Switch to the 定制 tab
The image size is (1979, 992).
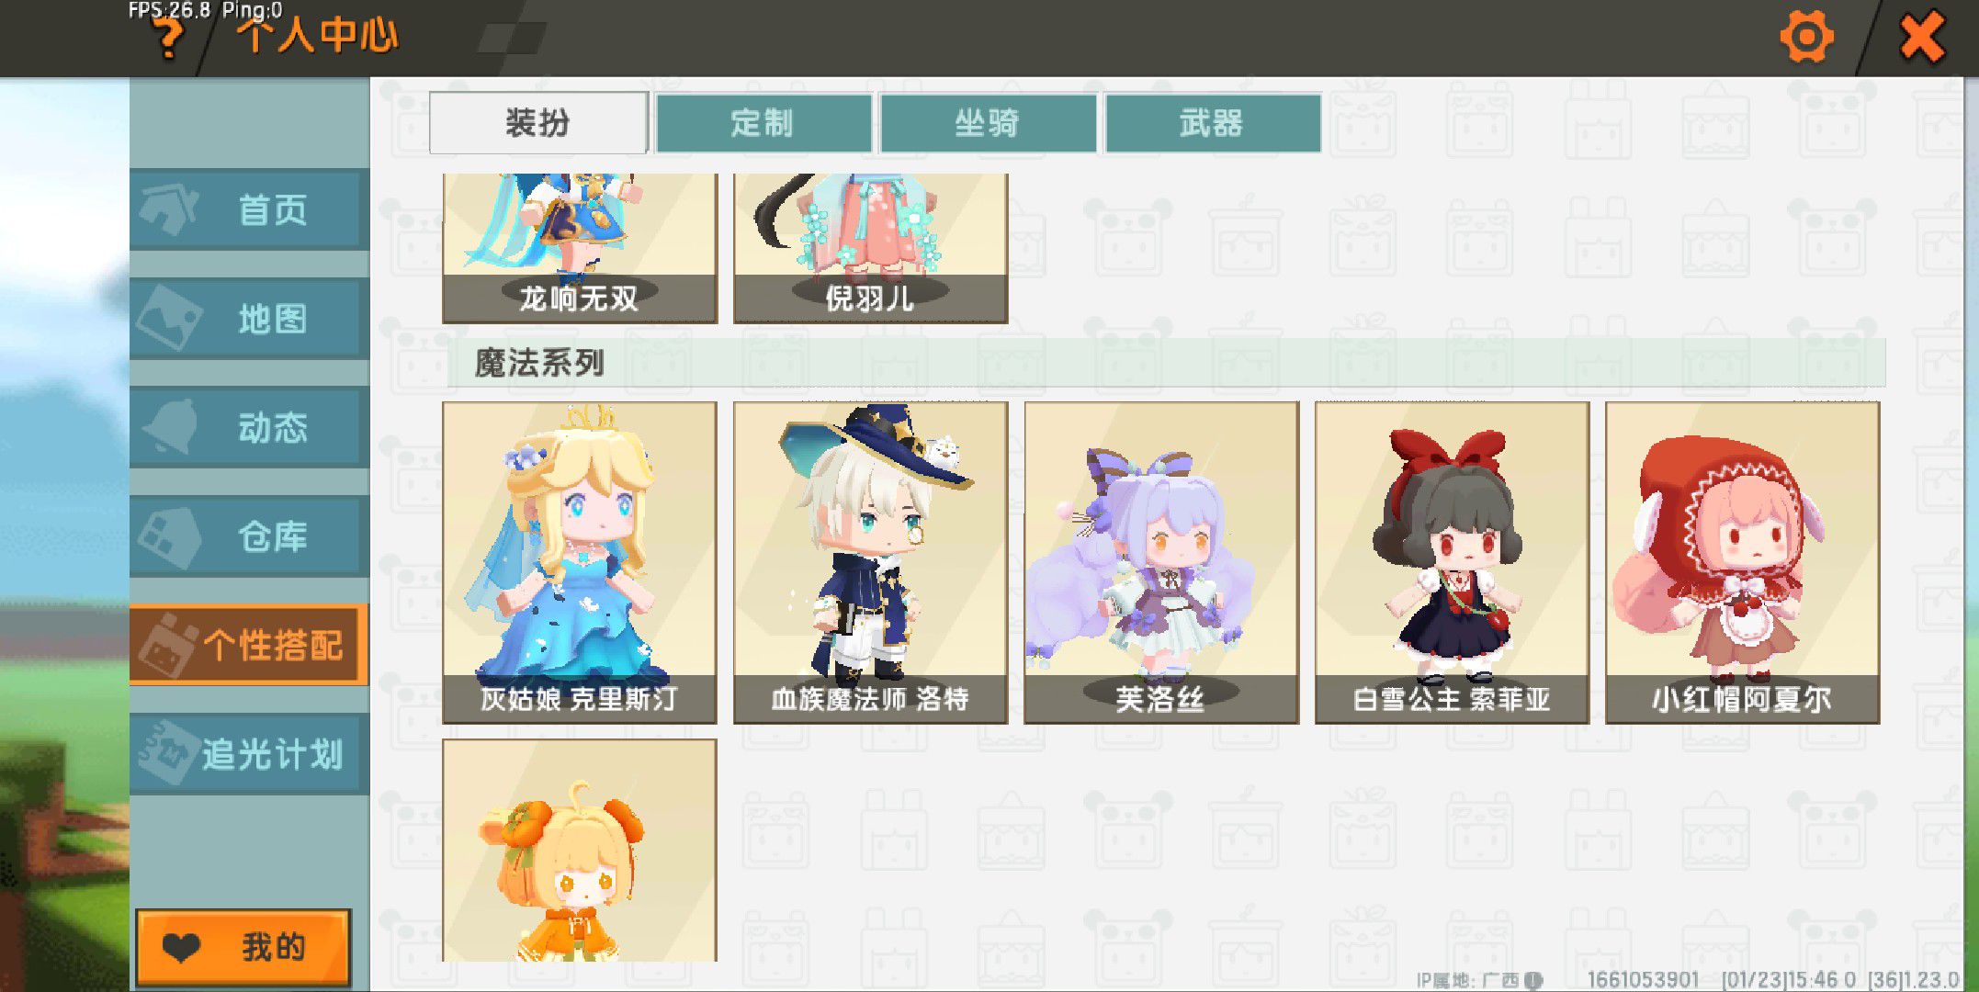(x=763, y=122)
